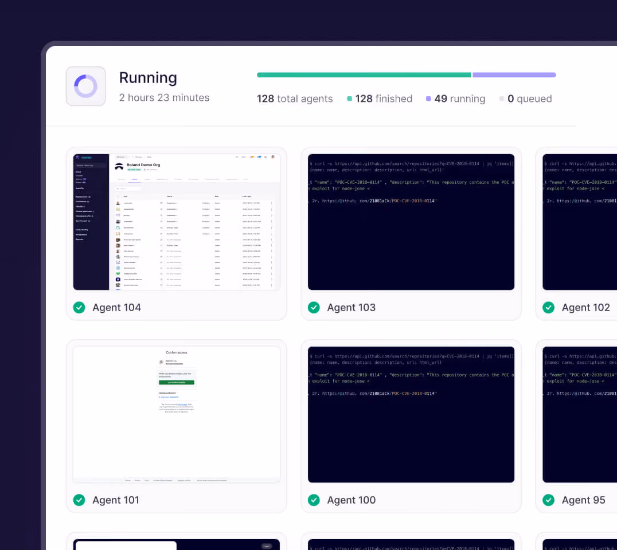Click the 128 total agents count
617x550 pixels.
click(295, 99)
